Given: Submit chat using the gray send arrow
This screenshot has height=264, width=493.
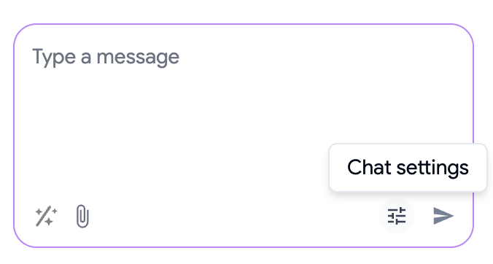Looking at the screenshot, I should pos(443,216).
